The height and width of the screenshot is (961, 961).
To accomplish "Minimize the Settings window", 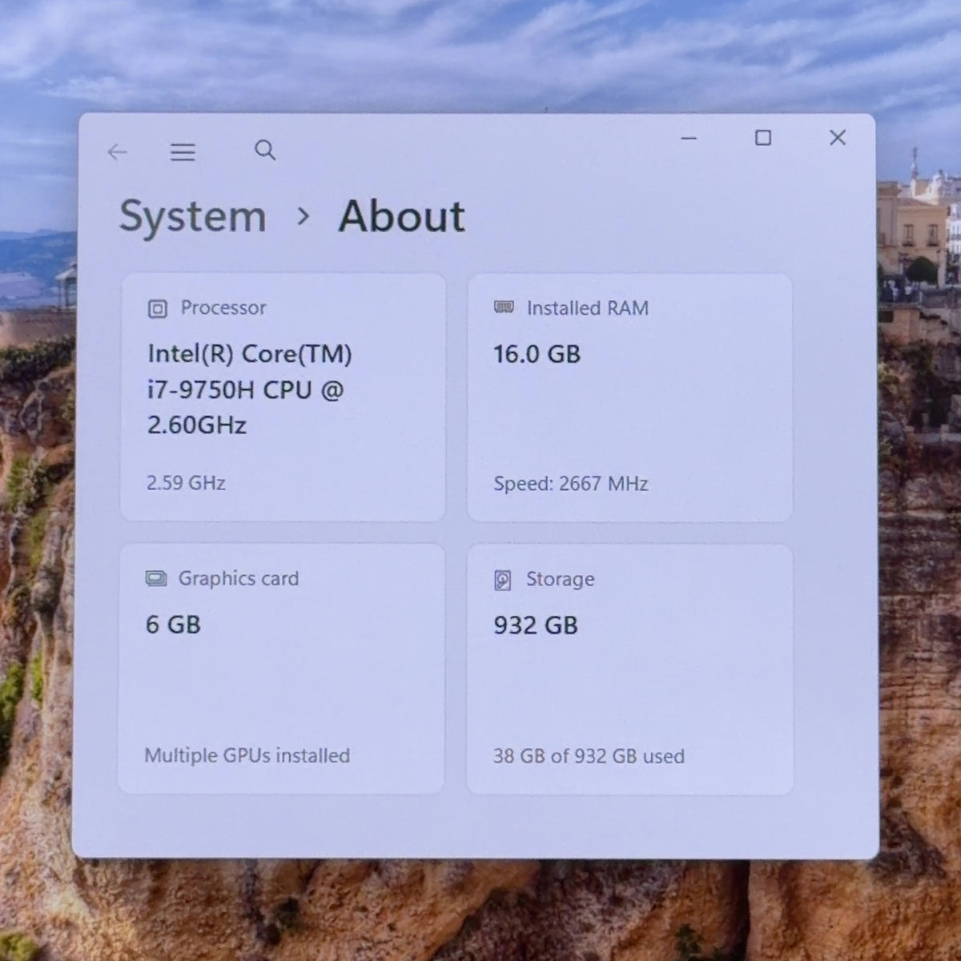I will pos(689,138).
